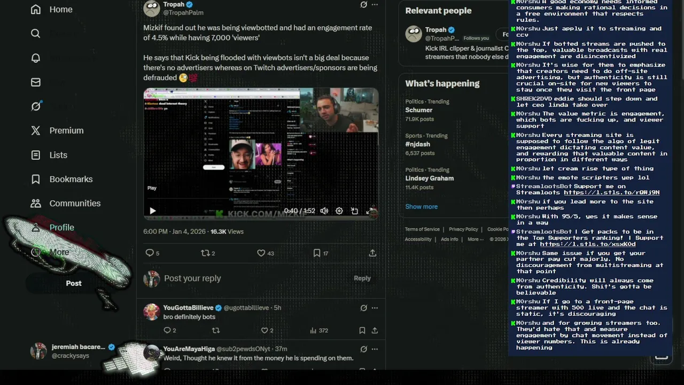This screenshot has width=684, height=385.
Task: Open jeremiah bacare account switcher
Action: click(x=73, y=351)
